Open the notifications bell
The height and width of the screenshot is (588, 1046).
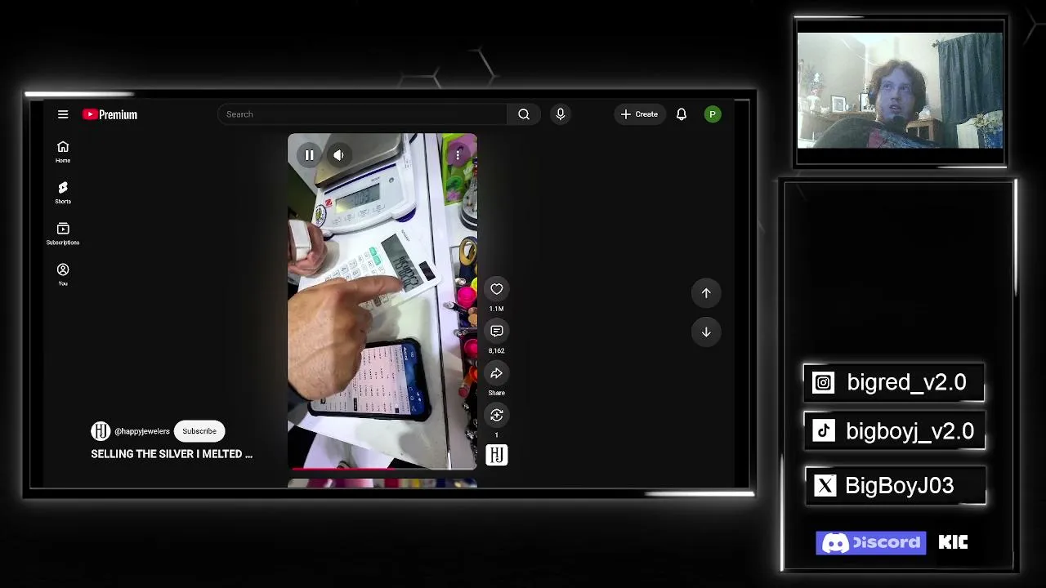point(682,114)
